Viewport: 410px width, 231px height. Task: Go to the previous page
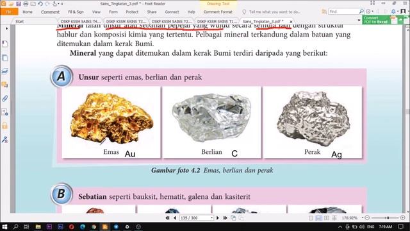click(175, 218)
